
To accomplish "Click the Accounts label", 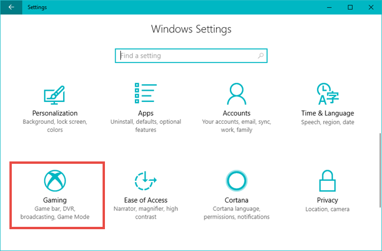I will pos(236,113).
